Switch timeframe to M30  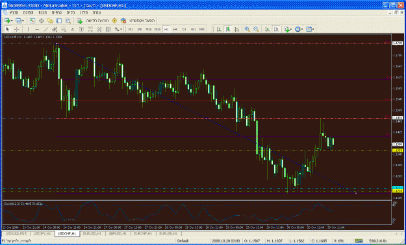(x=157, y=29)
